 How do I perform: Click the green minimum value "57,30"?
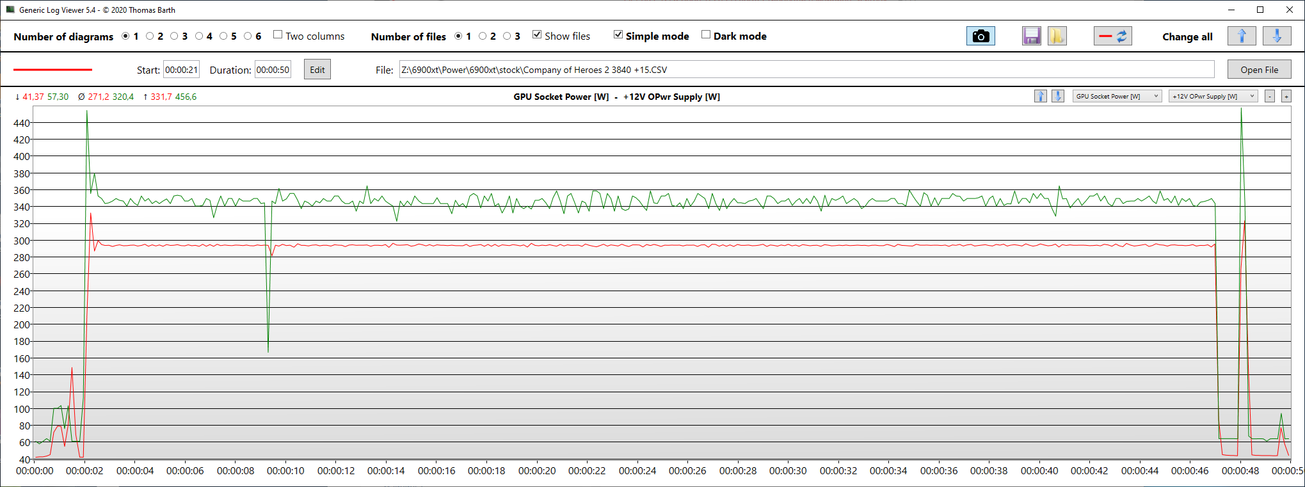point(58,97)
